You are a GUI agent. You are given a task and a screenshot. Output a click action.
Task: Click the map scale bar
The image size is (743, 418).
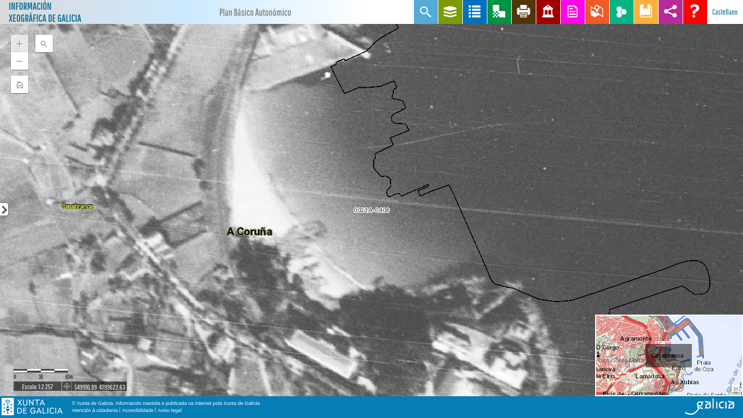(x=41, y=371)
